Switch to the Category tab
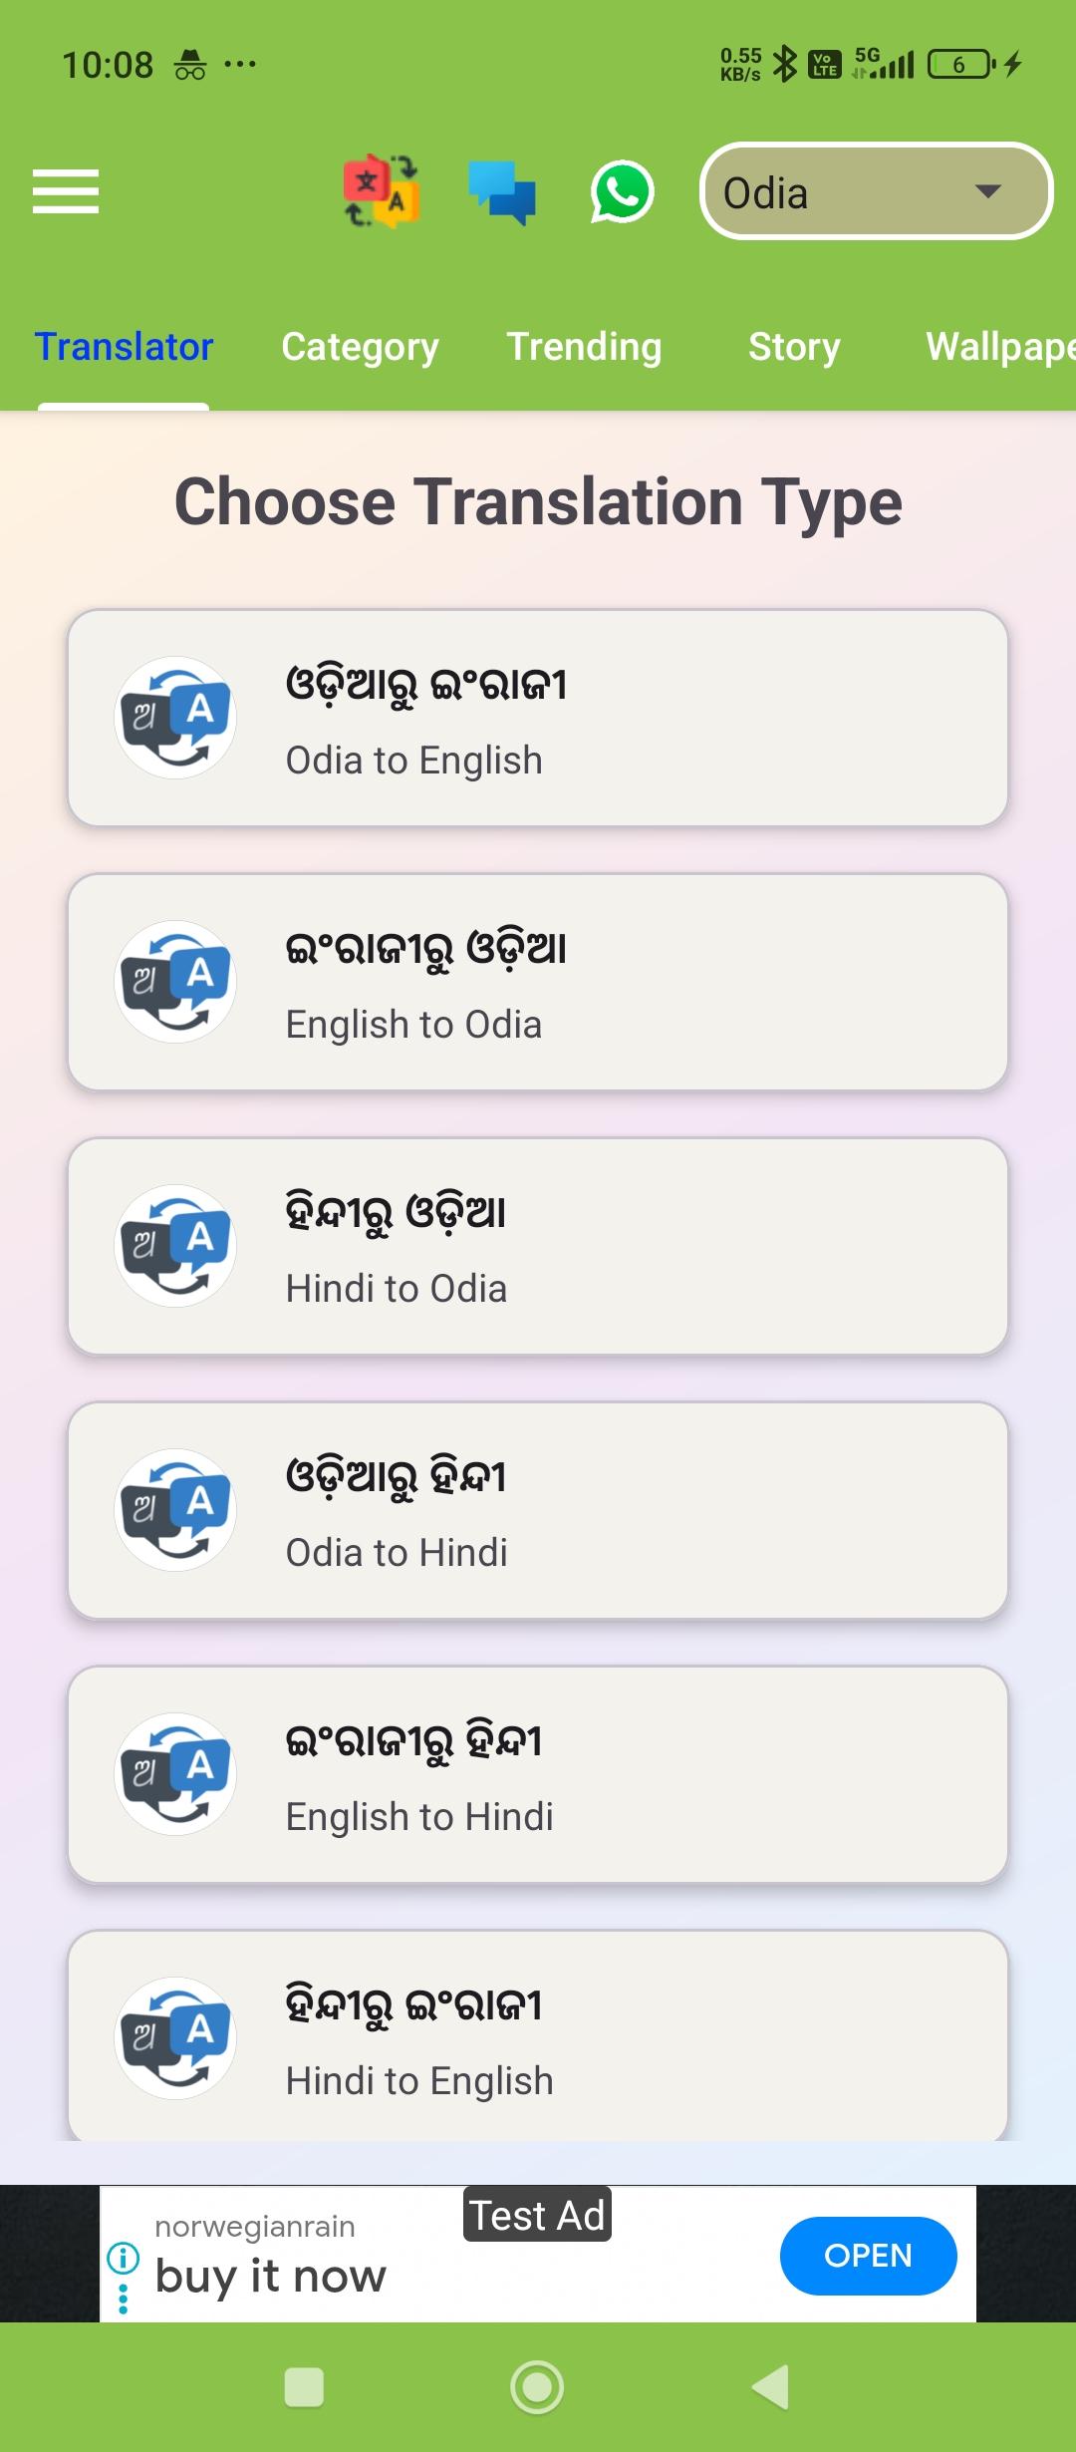 coord(360,347)
